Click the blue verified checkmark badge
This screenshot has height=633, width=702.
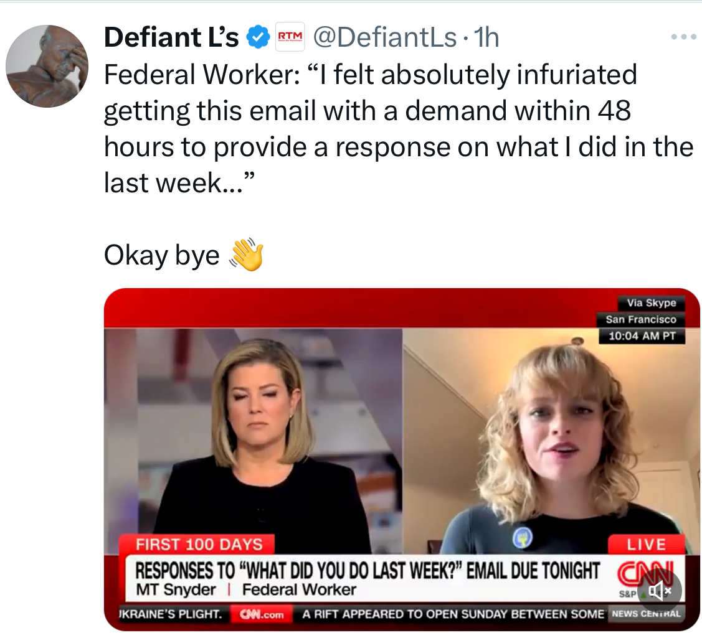tap(258, 38)
